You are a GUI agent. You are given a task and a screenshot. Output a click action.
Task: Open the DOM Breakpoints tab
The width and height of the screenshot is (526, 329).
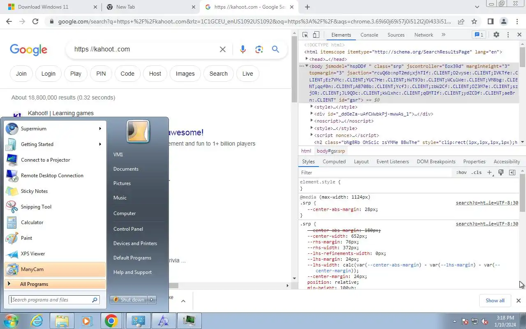click(x=436, y=162)
